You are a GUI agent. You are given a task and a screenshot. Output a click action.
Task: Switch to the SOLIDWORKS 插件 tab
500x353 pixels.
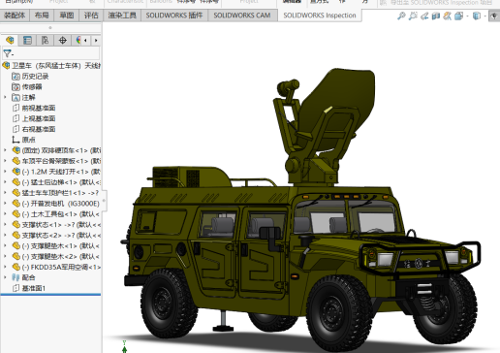point(174,16)
